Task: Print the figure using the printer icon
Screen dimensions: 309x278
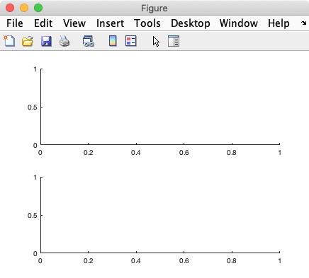Action: [64, 41]
